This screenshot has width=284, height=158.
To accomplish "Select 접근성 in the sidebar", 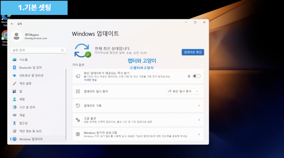I will click(x=38, y=123).
